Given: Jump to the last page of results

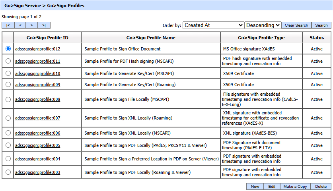Looking at the screenshot, I should point(44,25).
